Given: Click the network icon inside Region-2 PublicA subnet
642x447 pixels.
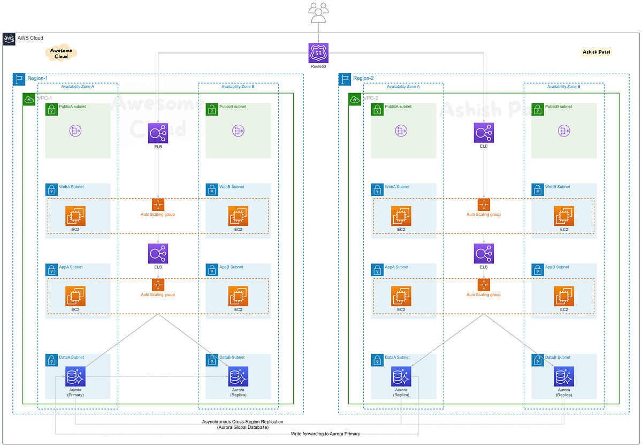Looking at the screenshot, I should click(401, 130).
